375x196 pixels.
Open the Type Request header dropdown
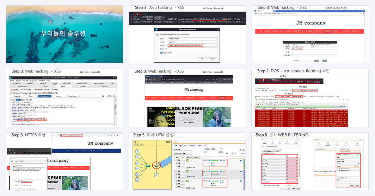pyautogui.click(x=192, y=39)
